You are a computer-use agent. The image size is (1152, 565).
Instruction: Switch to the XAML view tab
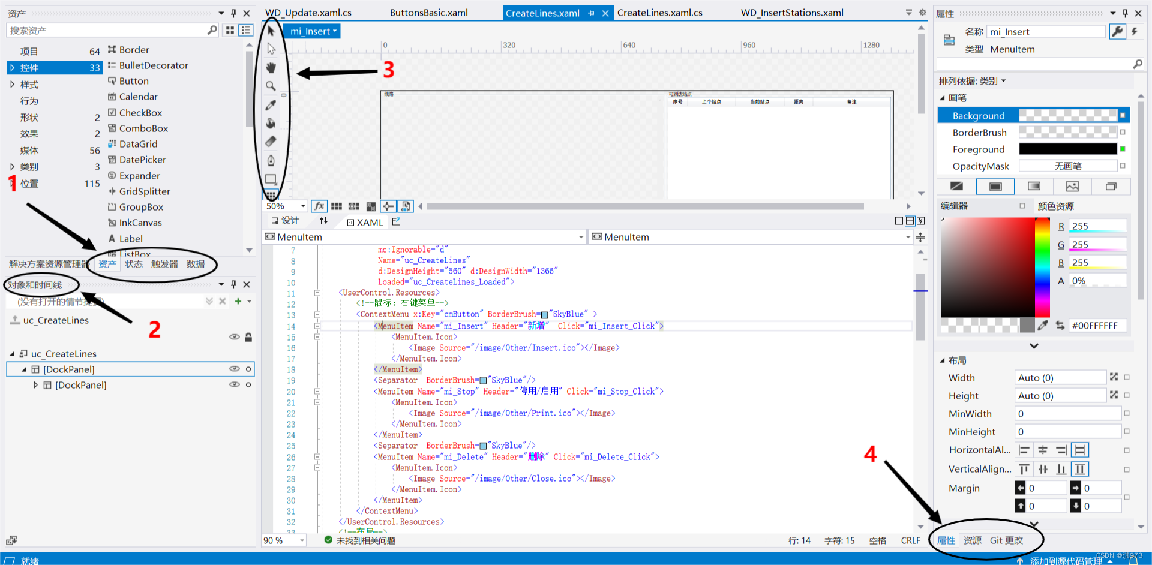pos(365,223)
